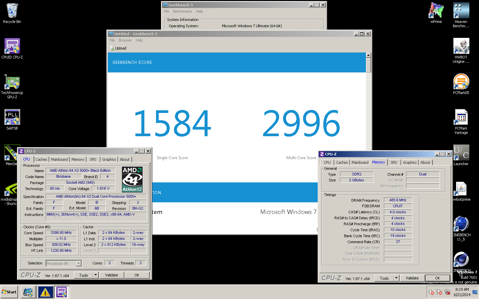Click the Upload icon in Geekbench toolbar
Screen dimensions: 479x299
112,48
